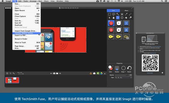Choose red circle letter A step style
Viewport: 169px width, 103px height.
pos(111,30)
